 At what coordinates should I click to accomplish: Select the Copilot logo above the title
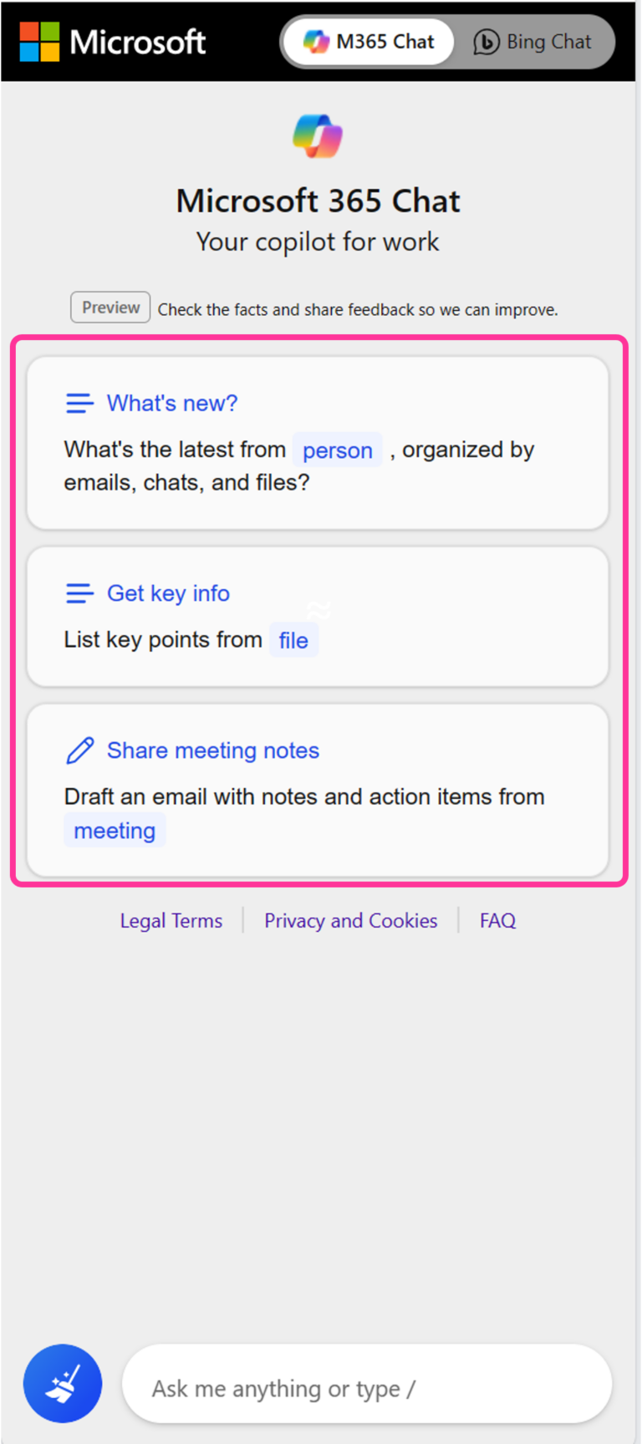tap(317, 135)
